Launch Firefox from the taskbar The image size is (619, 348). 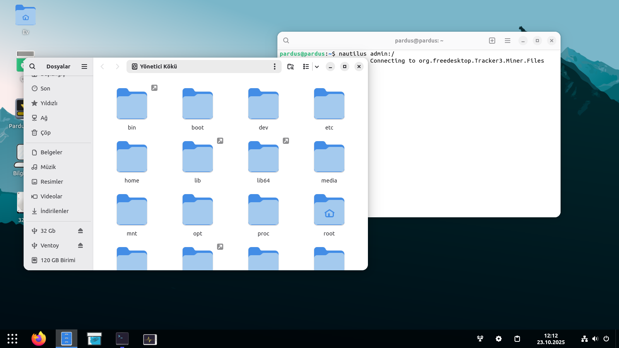(x=39, y=339)
